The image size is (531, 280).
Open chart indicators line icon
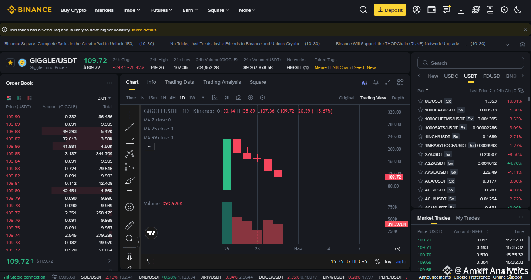point(215,98)
